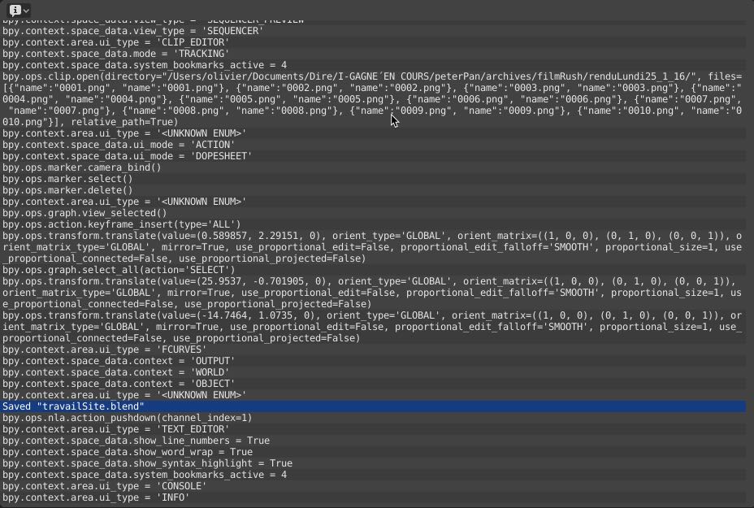Click the marker.camera_bind() report line

point(81,167)
